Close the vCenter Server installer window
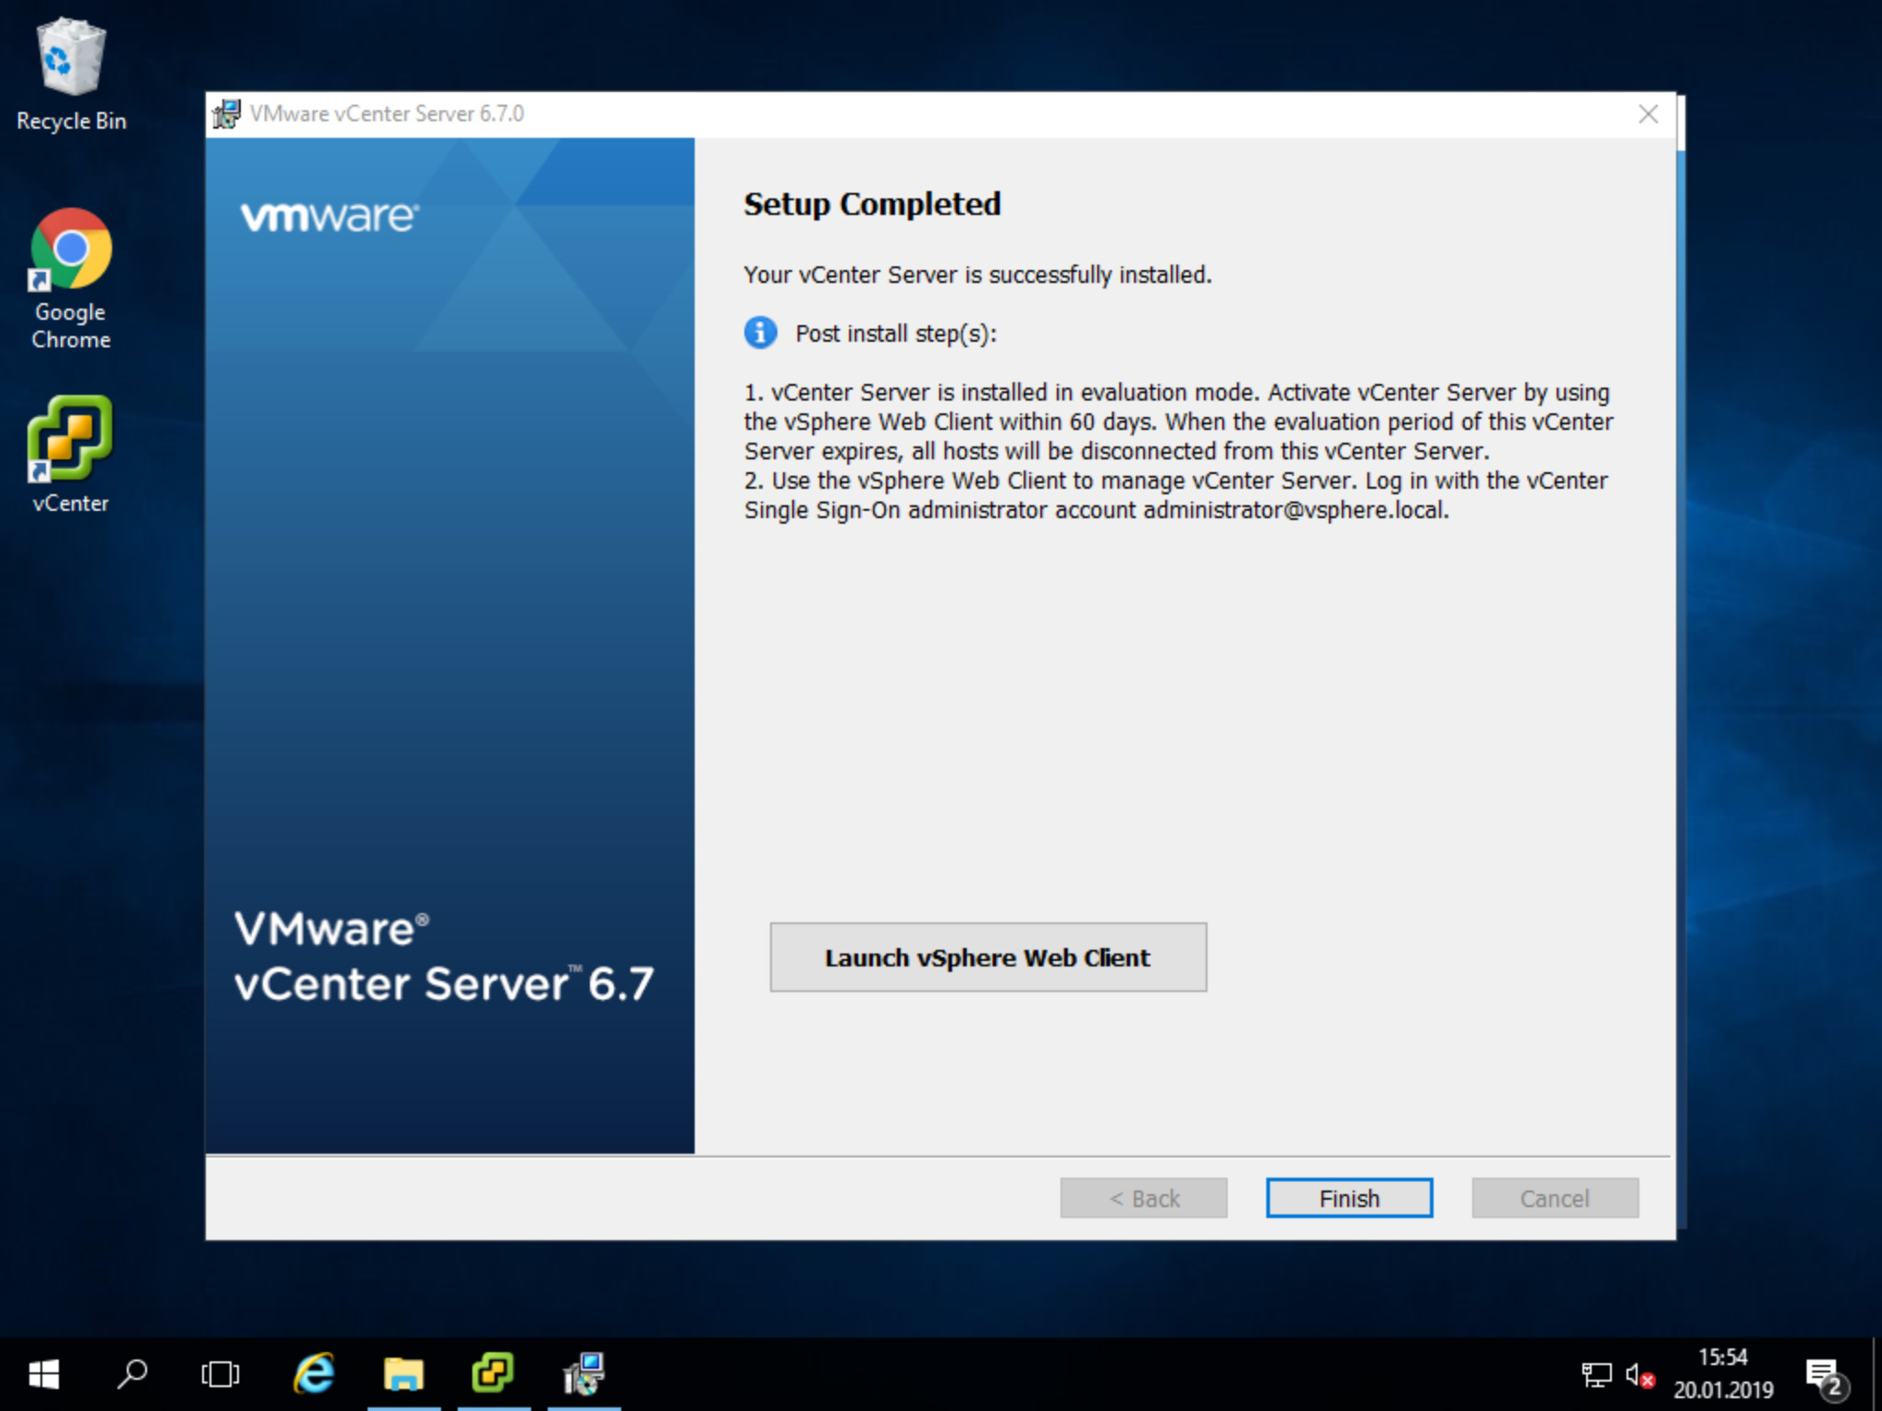Viewport: 1882px width, 1411px height. point(1648,114)
